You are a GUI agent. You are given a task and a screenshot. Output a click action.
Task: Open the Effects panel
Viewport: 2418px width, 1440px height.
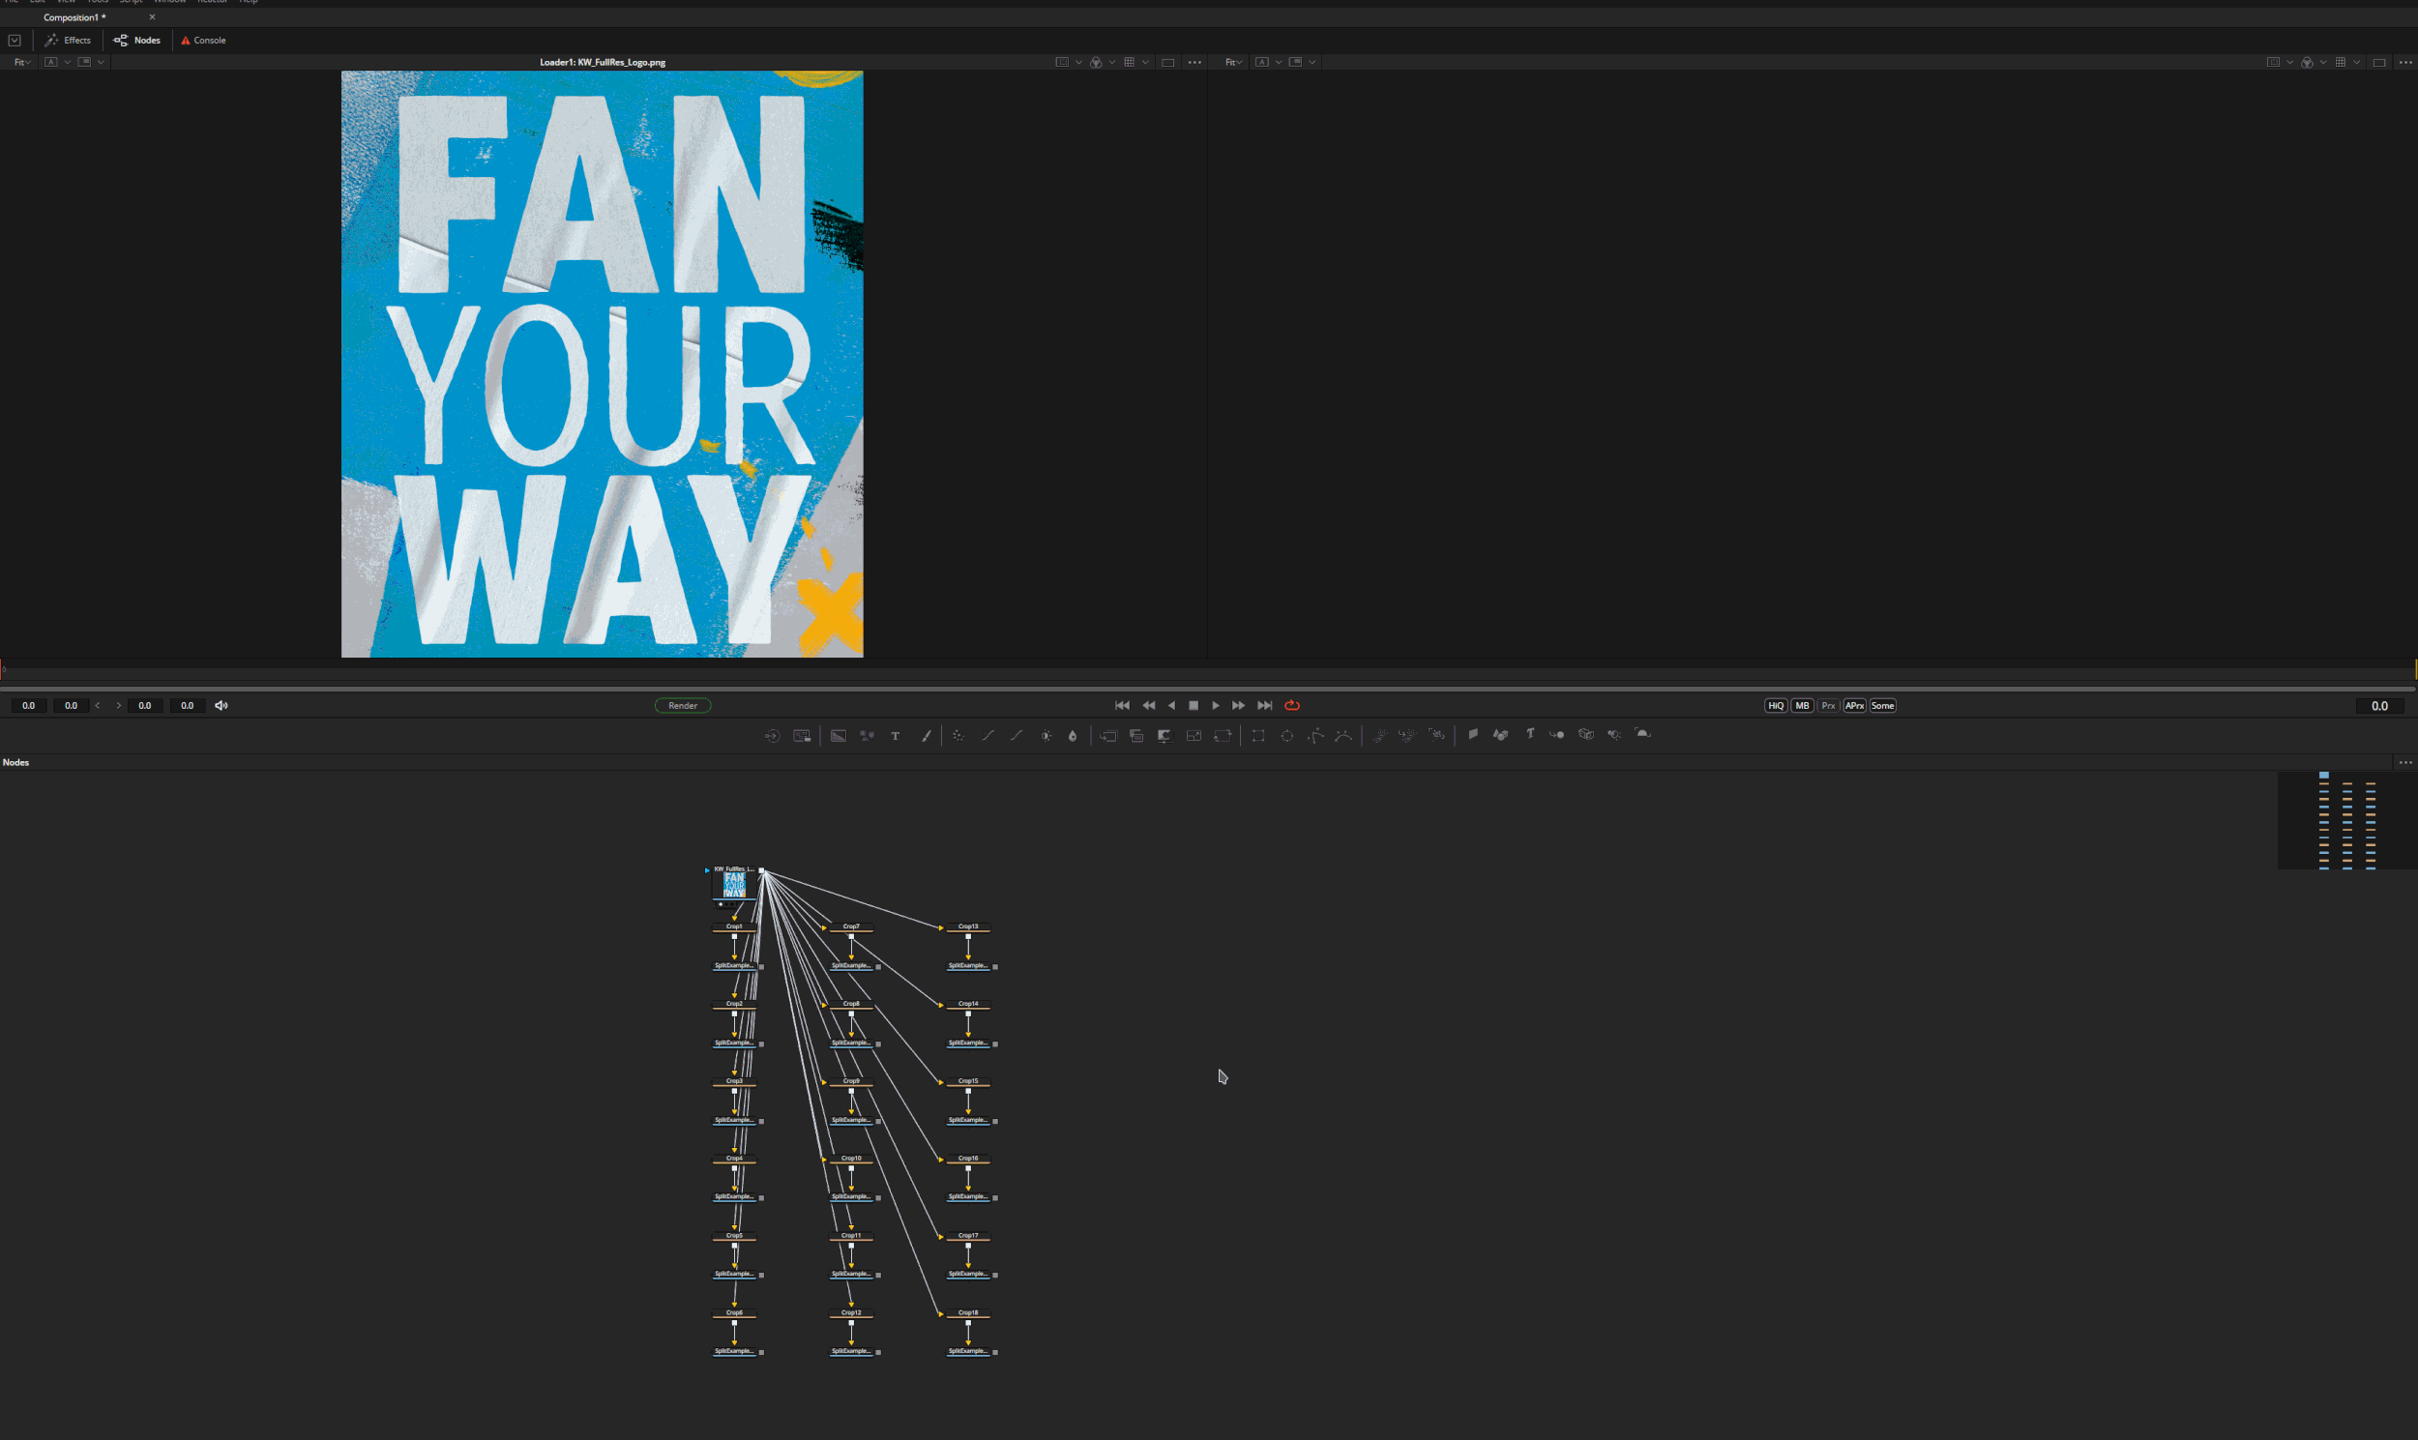(68, 40)
